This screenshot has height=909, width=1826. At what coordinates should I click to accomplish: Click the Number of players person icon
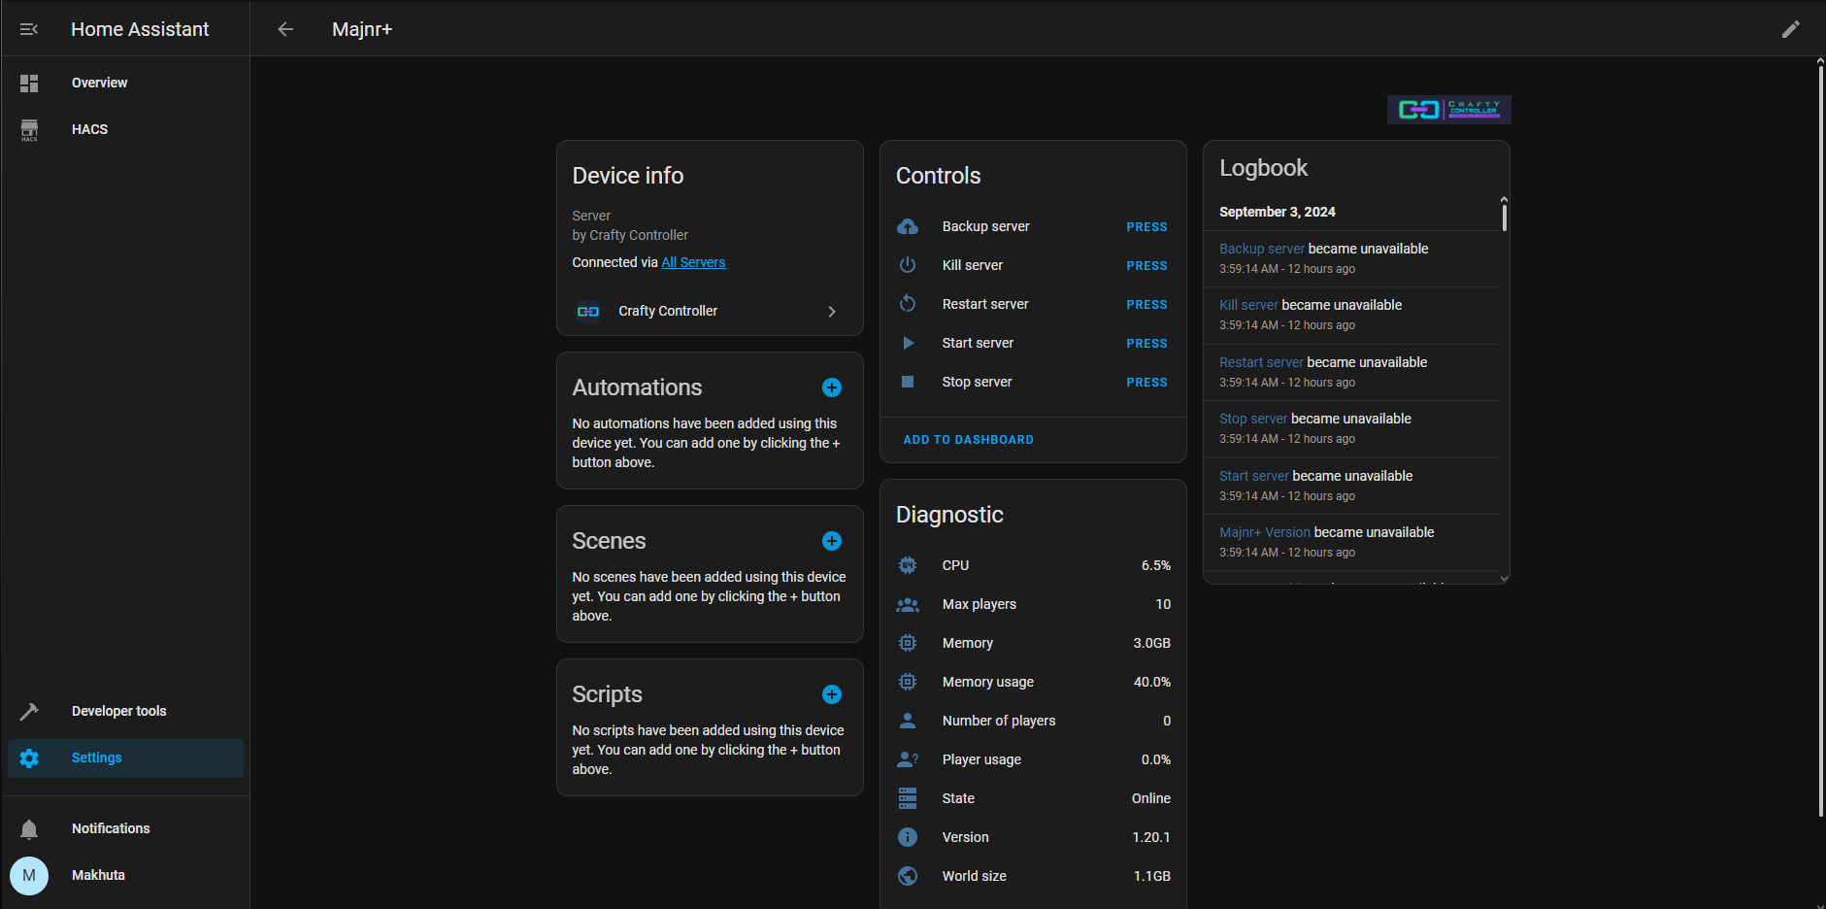(908, 721)
